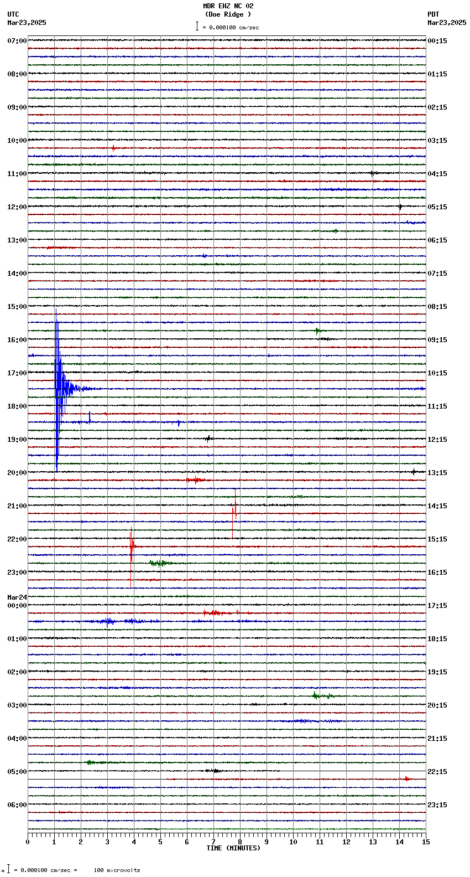Click the 07:00 UTC time label
Viewport: 470px width, 877px height.
(x=17, y=41)
